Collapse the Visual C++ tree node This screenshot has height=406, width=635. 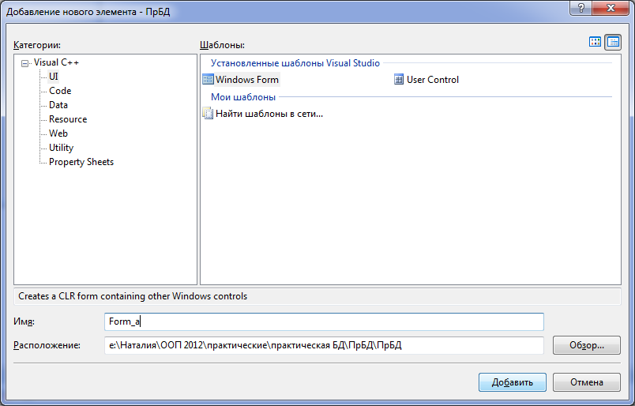25,63
